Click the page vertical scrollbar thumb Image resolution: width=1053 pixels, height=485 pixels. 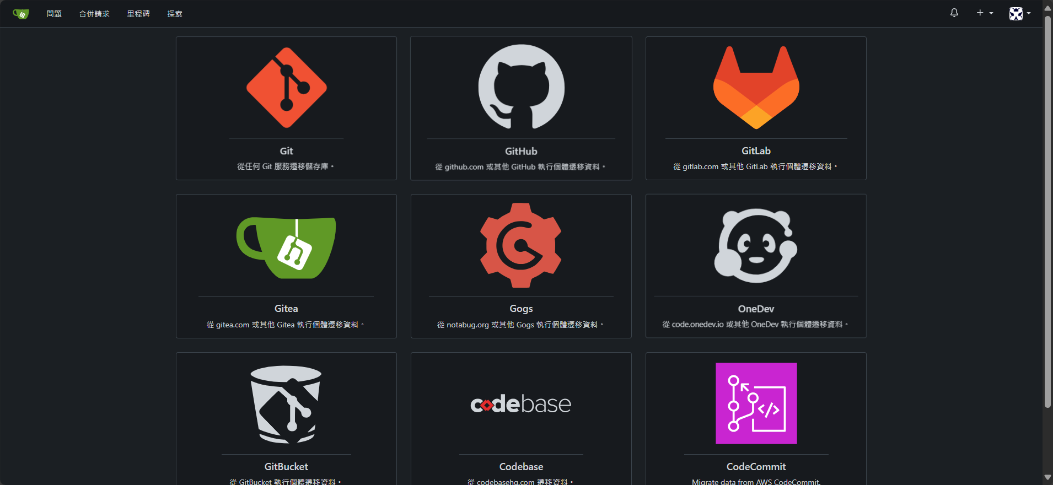[1048, 212]
